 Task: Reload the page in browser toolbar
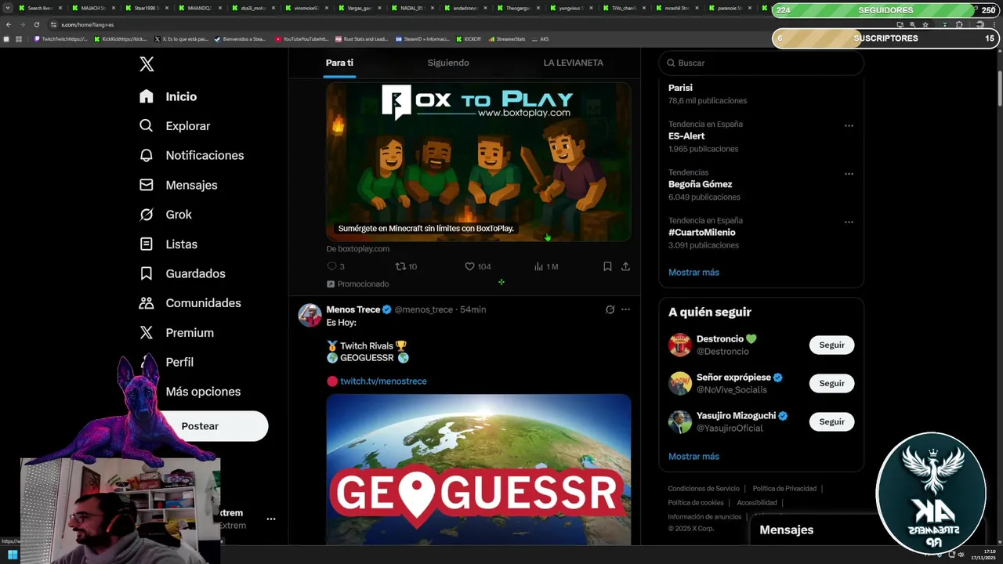point(36,24)
